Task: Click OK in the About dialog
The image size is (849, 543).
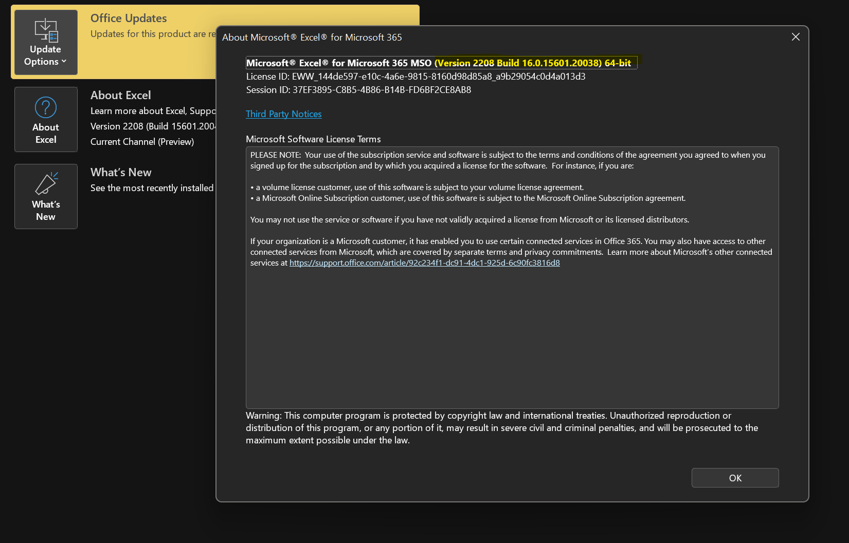Action: 735,478
